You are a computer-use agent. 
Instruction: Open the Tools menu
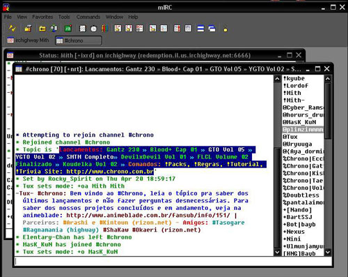coord(64,17)
